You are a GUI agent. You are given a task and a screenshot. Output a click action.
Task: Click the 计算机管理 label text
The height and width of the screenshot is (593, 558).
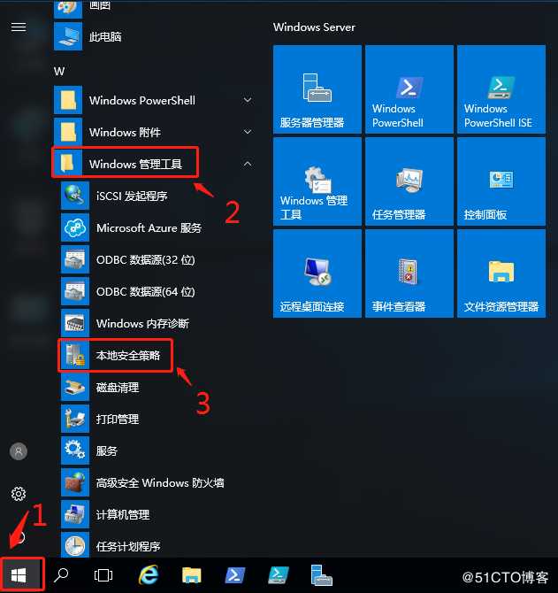[x=123, y=515]
